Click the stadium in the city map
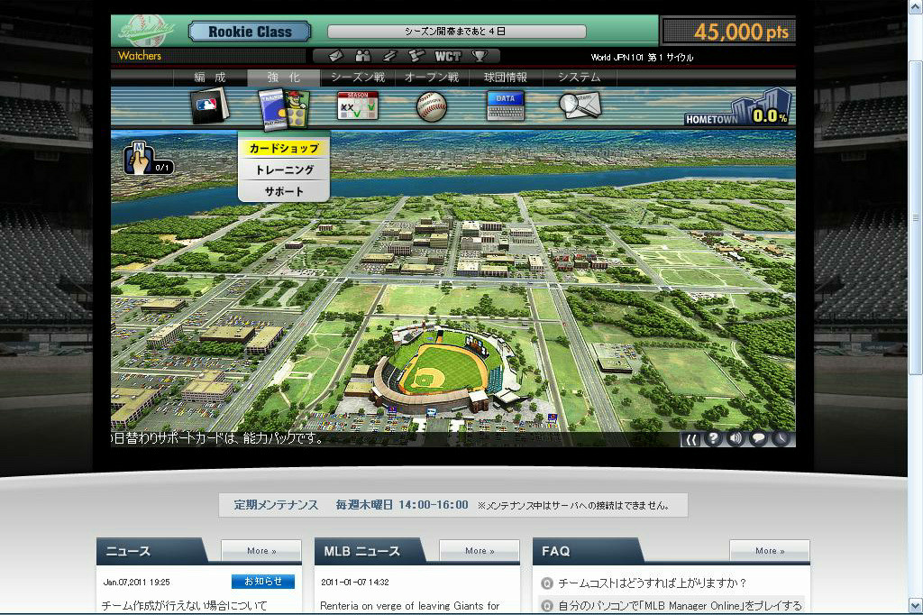923x615 pixels. (x=442, y=370)
